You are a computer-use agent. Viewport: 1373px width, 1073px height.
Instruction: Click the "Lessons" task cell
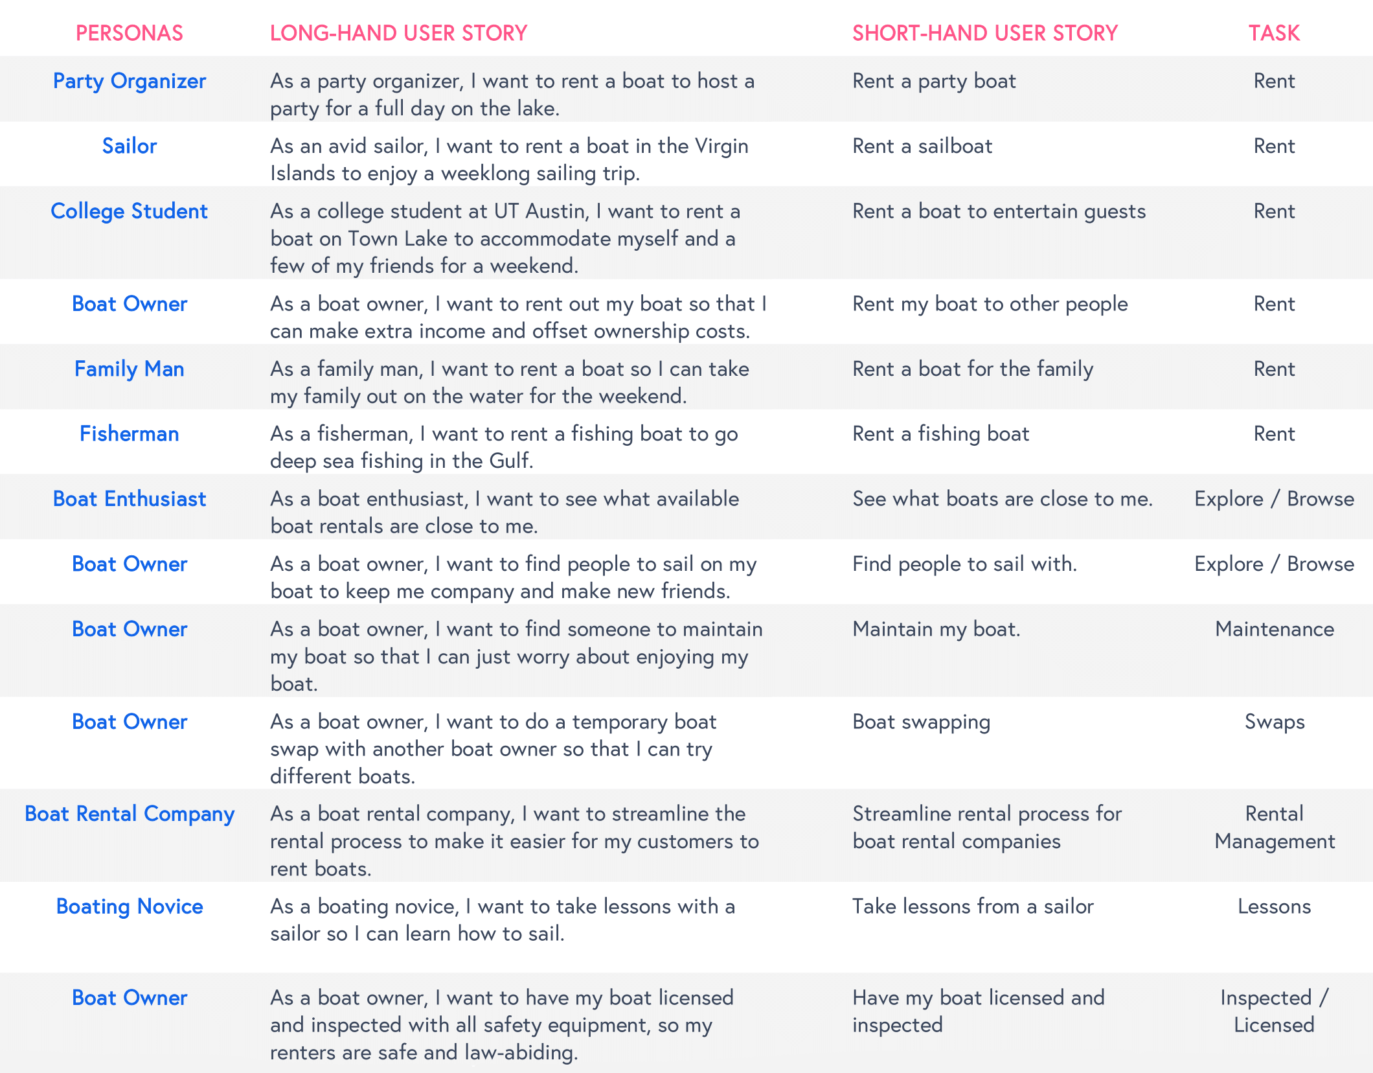(x=1274, y=906)
